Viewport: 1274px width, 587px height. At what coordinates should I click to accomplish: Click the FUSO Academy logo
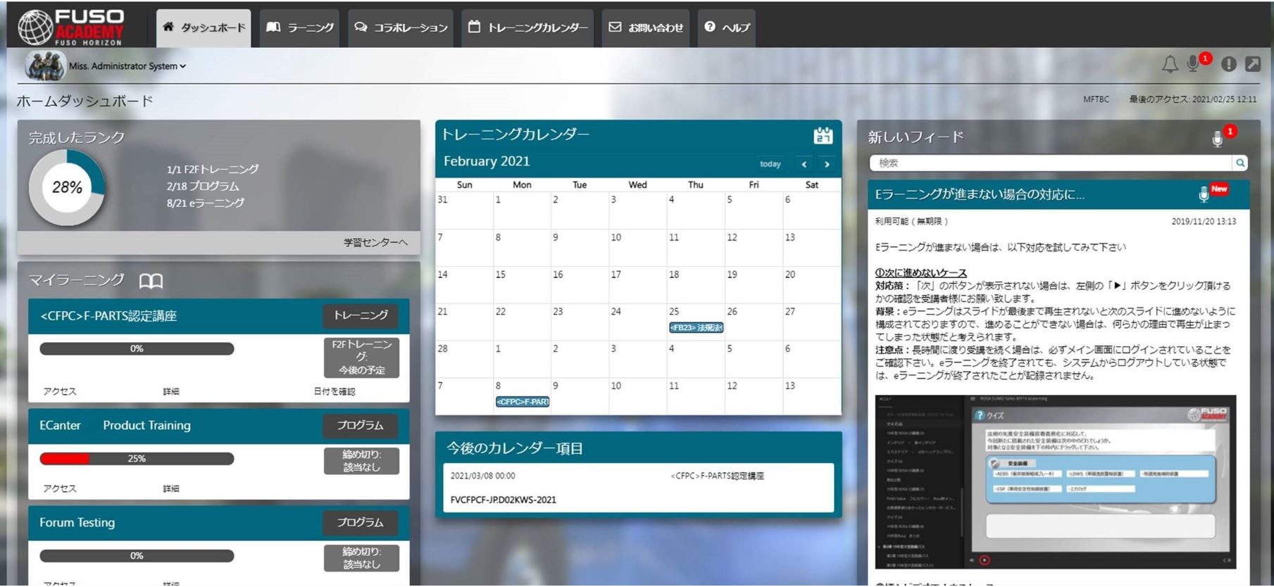(x=70, y=27)
